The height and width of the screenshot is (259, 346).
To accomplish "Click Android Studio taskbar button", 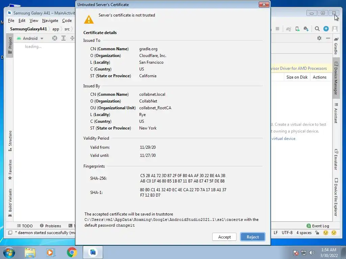I will [x=93, y=252].
